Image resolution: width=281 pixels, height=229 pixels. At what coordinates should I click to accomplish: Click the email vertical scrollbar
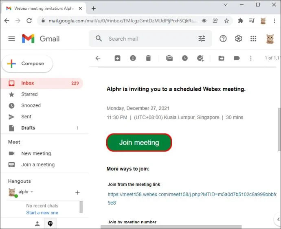279,129
